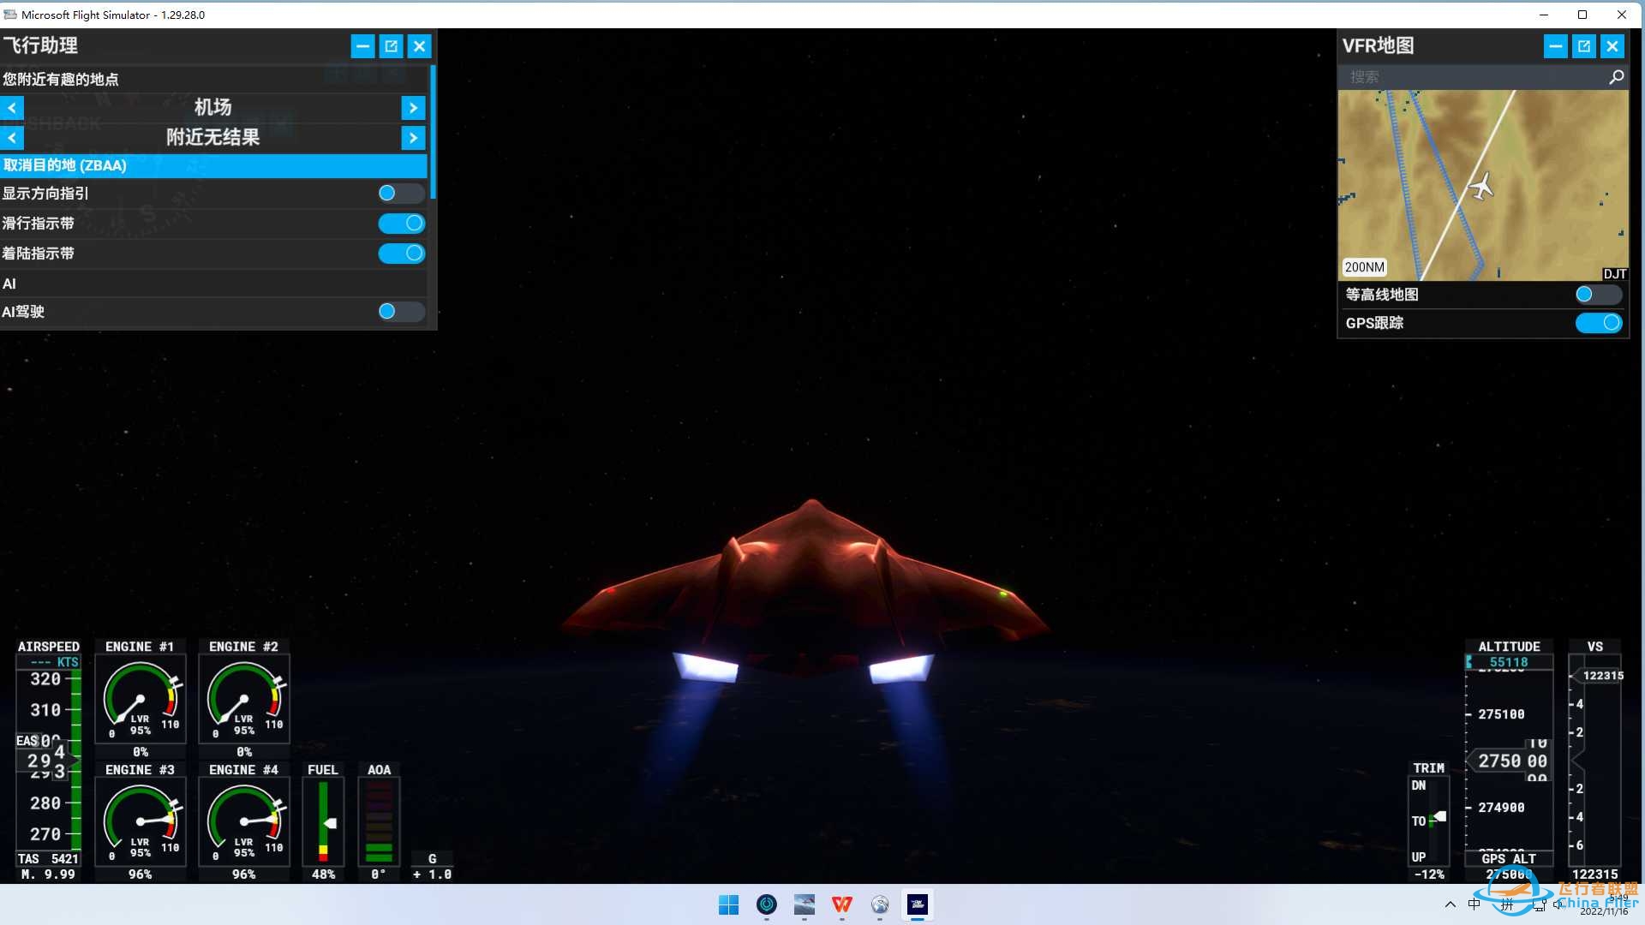Click the white airplane marker on VFR map
This screenshot has height=925, width=1645.
pyautogui.click(x=1481, y=186)
